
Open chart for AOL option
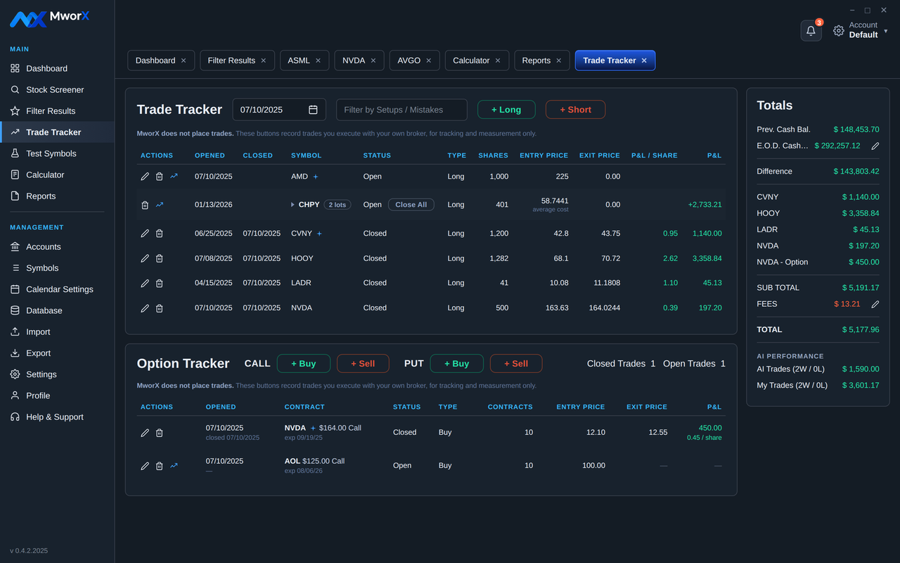tap(174, 466)
